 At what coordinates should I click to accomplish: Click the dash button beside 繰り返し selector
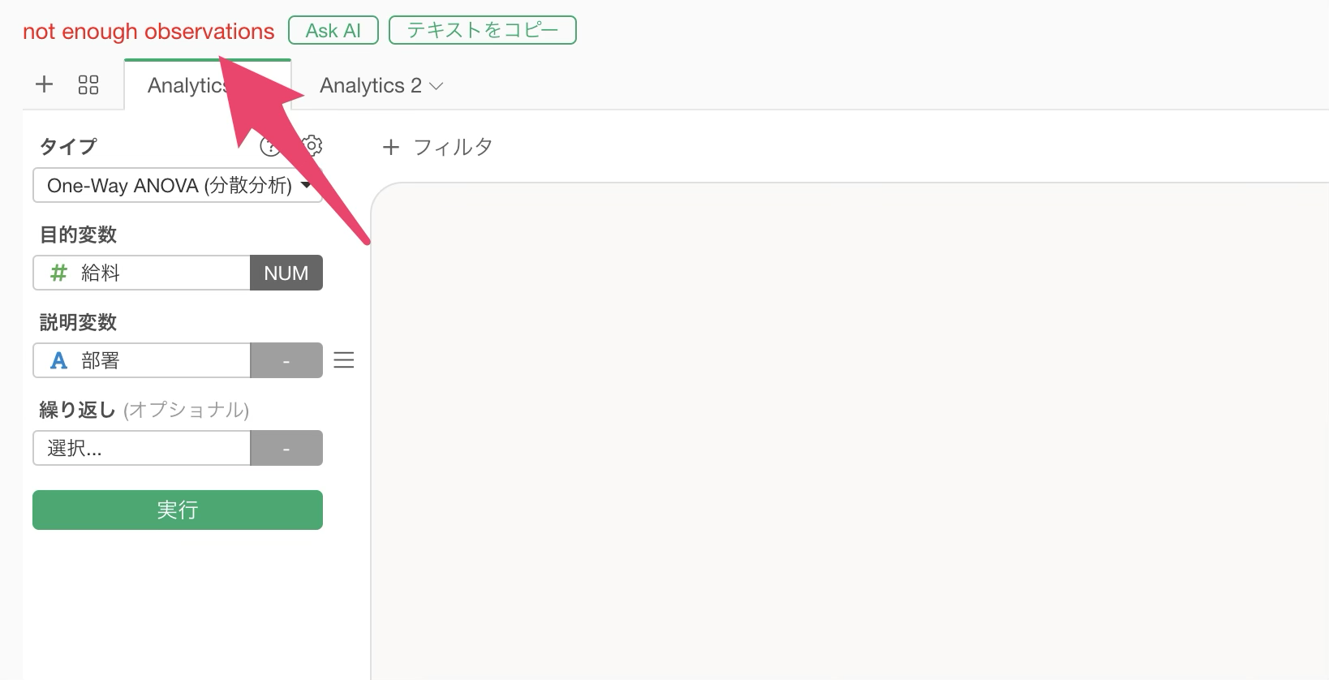coord(286,449)
